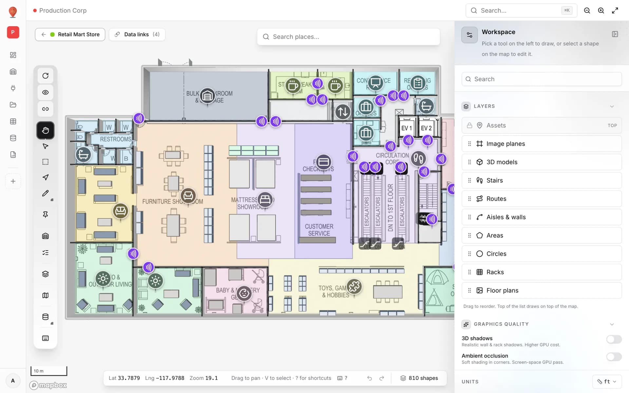The image size is (629, 393).
Task: Select the Stairs layer row
Action: coord(542,180)
